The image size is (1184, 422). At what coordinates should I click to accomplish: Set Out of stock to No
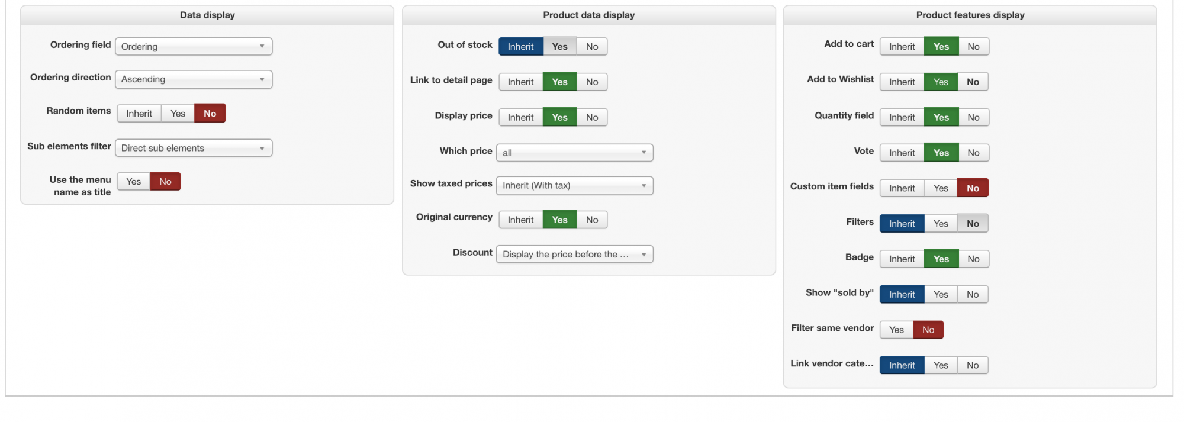click(592, 47)
